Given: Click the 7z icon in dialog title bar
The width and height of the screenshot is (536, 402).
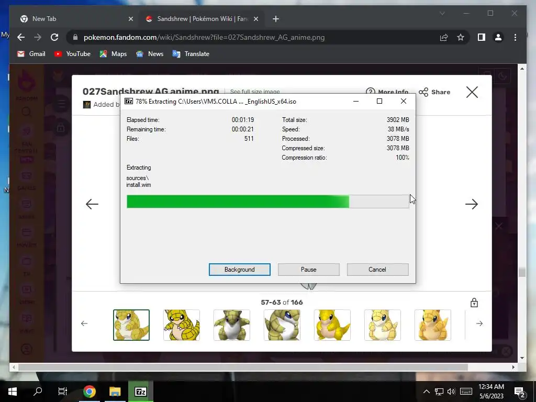Looking at the screenshot, I should (129, 101).
